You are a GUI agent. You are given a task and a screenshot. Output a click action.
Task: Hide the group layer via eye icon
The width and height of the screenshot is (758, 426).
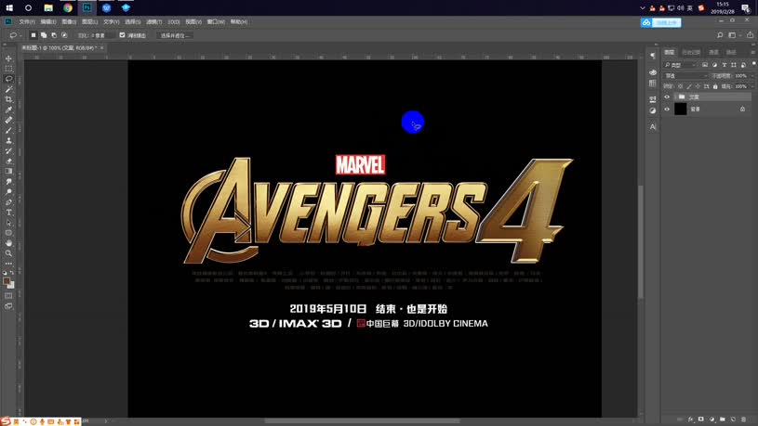667,97
